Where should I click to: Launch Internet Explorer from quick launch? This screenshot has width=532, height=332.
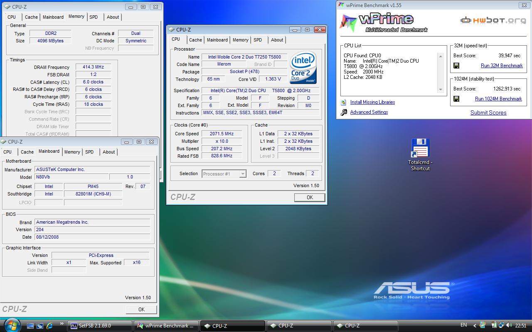point(49,326)
